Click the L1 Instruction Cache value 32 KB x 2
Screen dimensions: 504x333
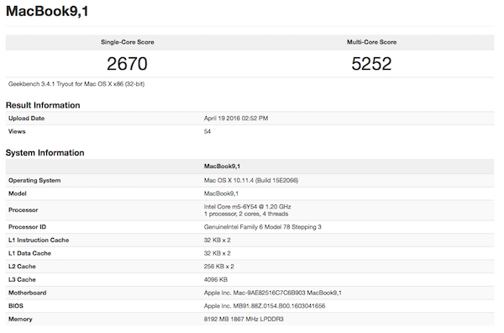click(x=218, y=240)
